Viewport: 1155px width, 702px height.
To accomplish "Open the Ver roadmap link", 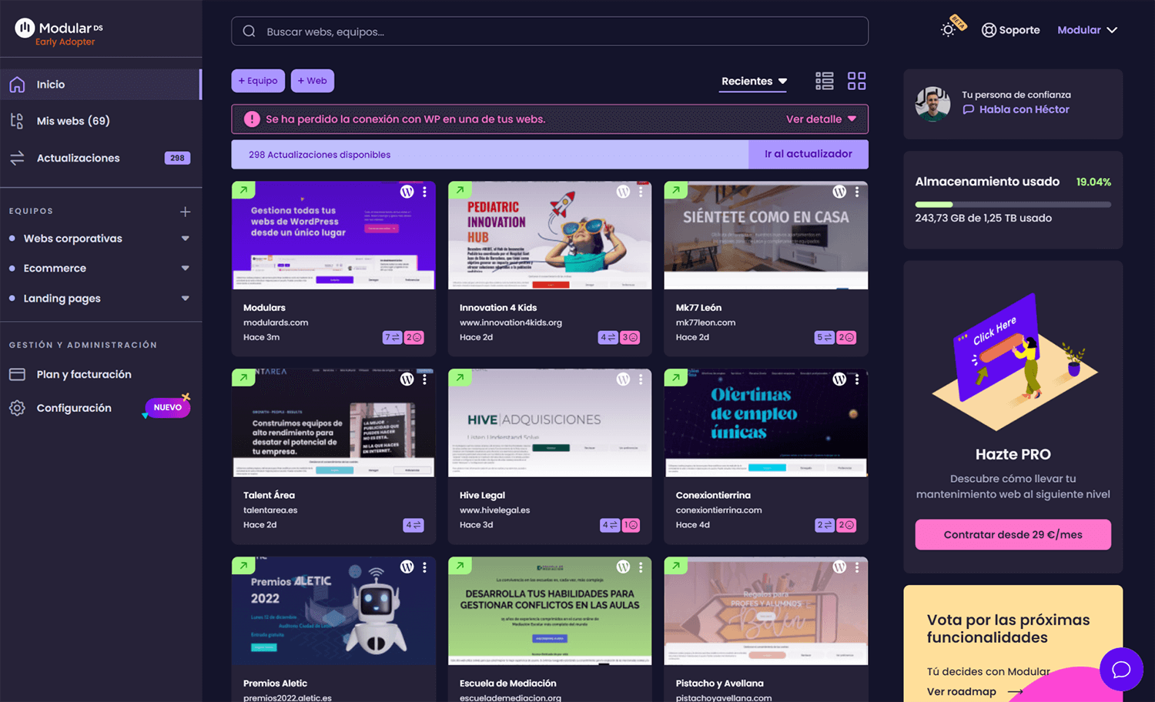I will [x=974, y=692].
